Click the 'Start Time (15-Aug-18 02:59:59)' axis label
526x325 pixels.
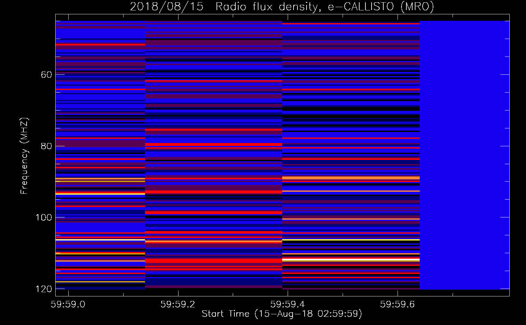click(x=282, y=314)
